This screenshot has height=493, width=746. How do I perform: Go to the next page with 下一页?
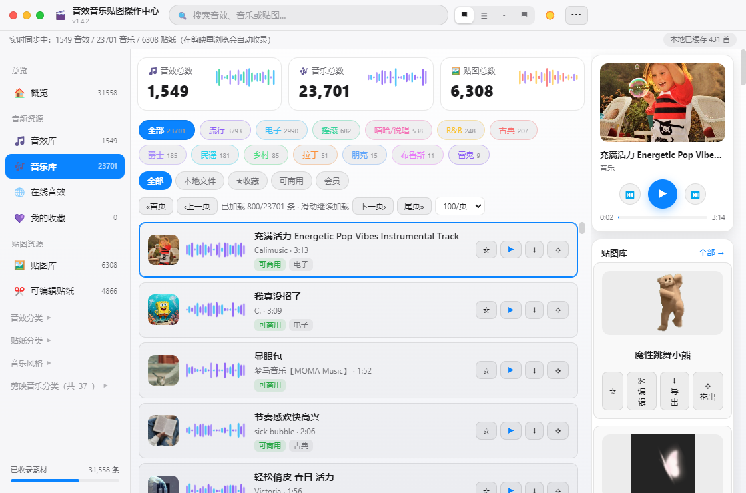pos(372,206)
